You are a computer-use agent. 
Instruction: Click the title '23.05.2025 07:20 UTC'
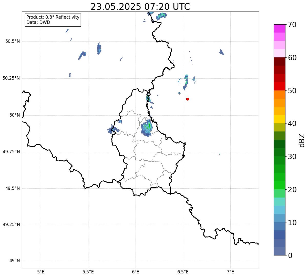[140, 7]
